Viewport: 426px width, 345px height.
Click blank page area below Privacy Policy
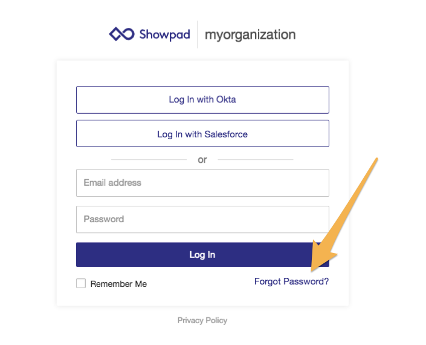coord(202,336)
